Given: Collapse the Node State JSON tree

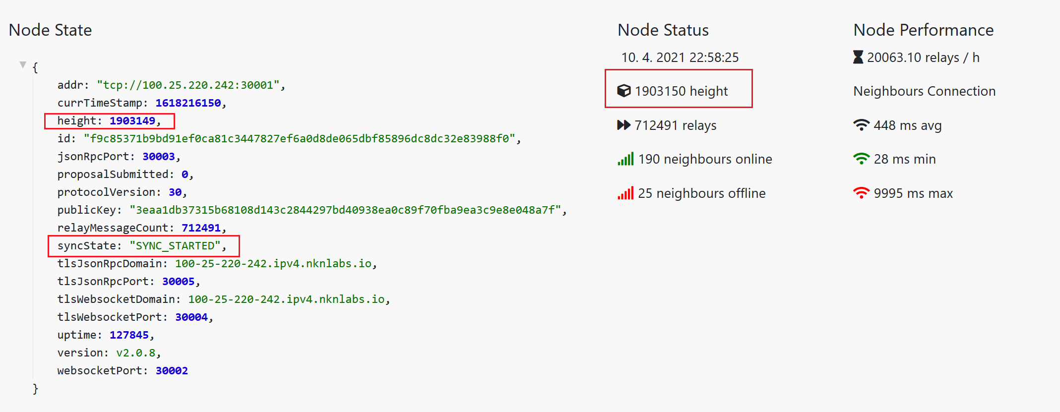Looking at the screenshot, I should [x=23, y=64].
